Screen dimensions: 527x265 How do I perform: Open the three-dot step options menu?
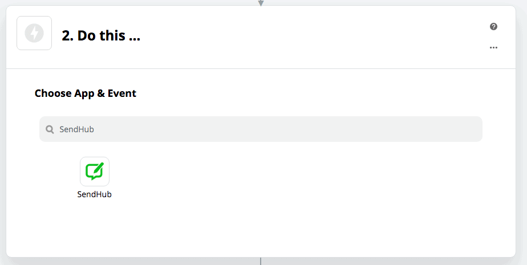pyautogui.click(x=493, y=48)
